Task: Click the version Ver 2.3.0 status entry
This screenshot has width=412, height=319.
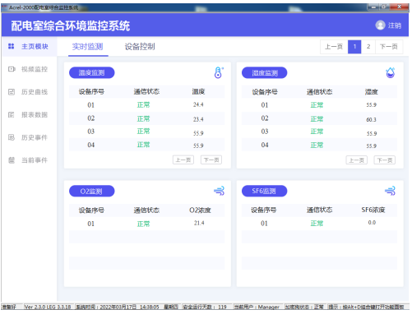Action: click(x=48, y=307)
